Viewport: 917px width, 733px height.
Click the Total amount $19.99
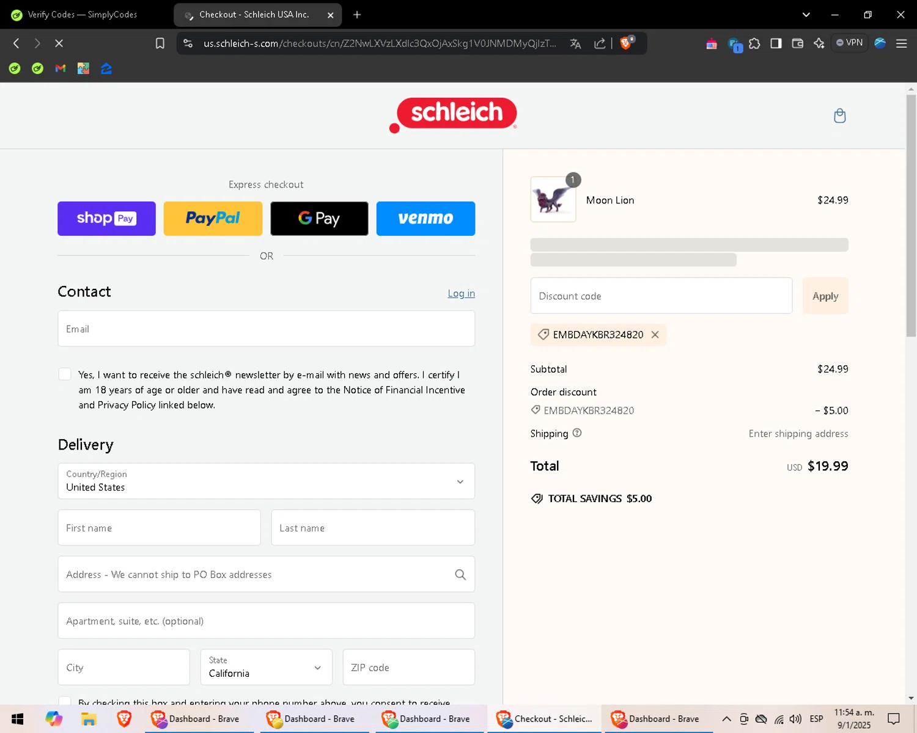click(x=828, y=466)
